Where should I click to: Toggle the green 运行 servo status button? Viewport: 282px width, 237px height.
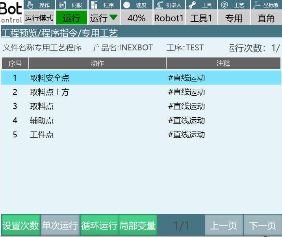(x=71, y=18)
